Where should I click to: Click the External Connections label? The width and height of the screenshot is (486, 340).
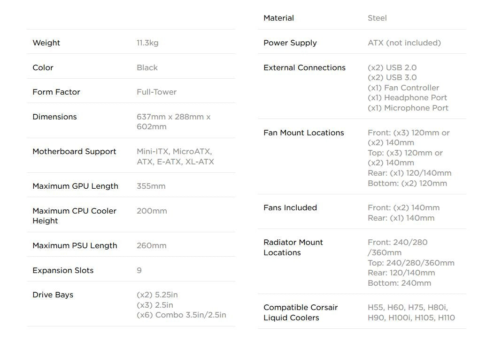tap(304, 67)
